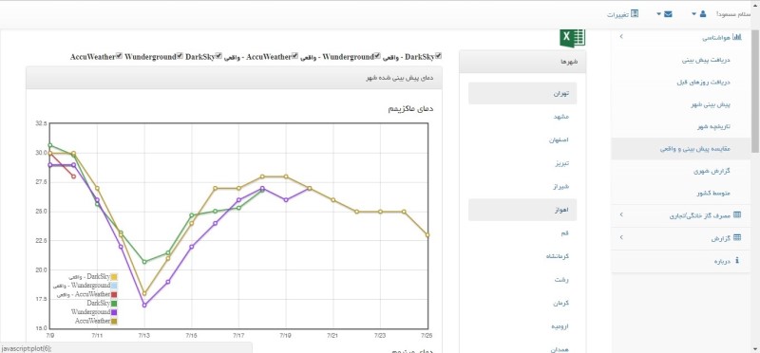
Task: Click the 32.5 y-axis label
Action: click(41, 124)
